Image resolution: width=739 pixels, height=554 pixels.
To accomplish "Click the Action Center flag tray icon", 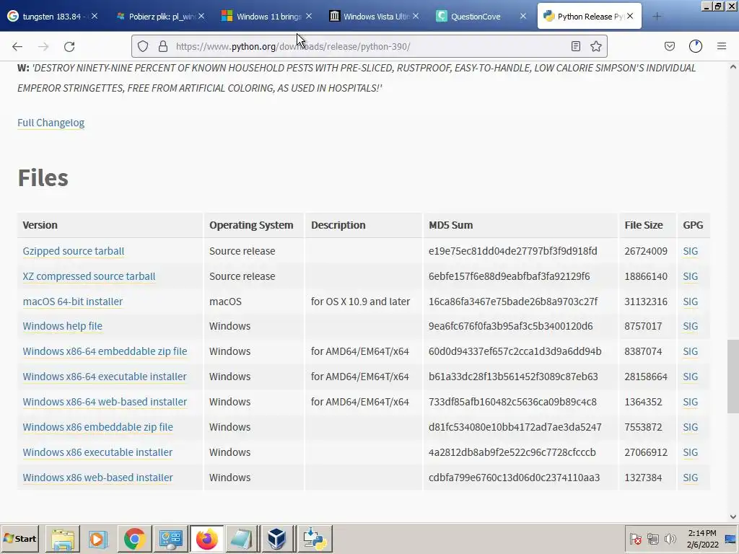I will (x=635, y=538).
